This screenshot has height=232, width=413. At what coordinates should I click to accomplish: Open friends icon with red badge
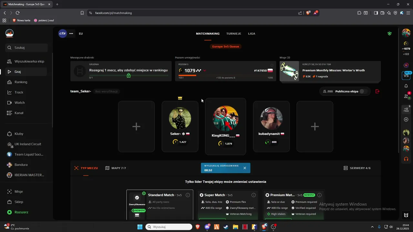(x=406, y=96)
